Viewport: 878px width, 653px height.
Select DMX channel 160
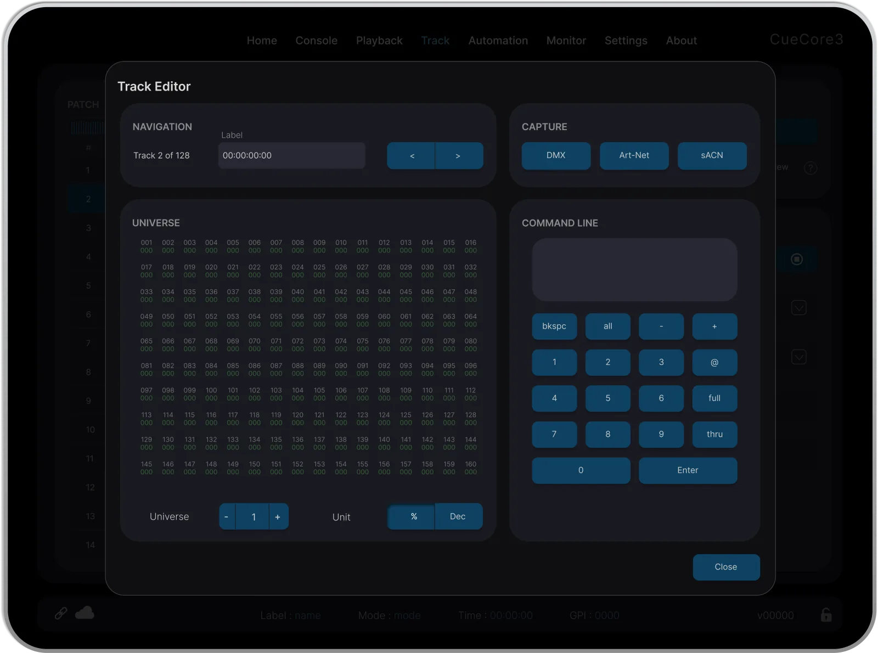(x=471, y=468)
